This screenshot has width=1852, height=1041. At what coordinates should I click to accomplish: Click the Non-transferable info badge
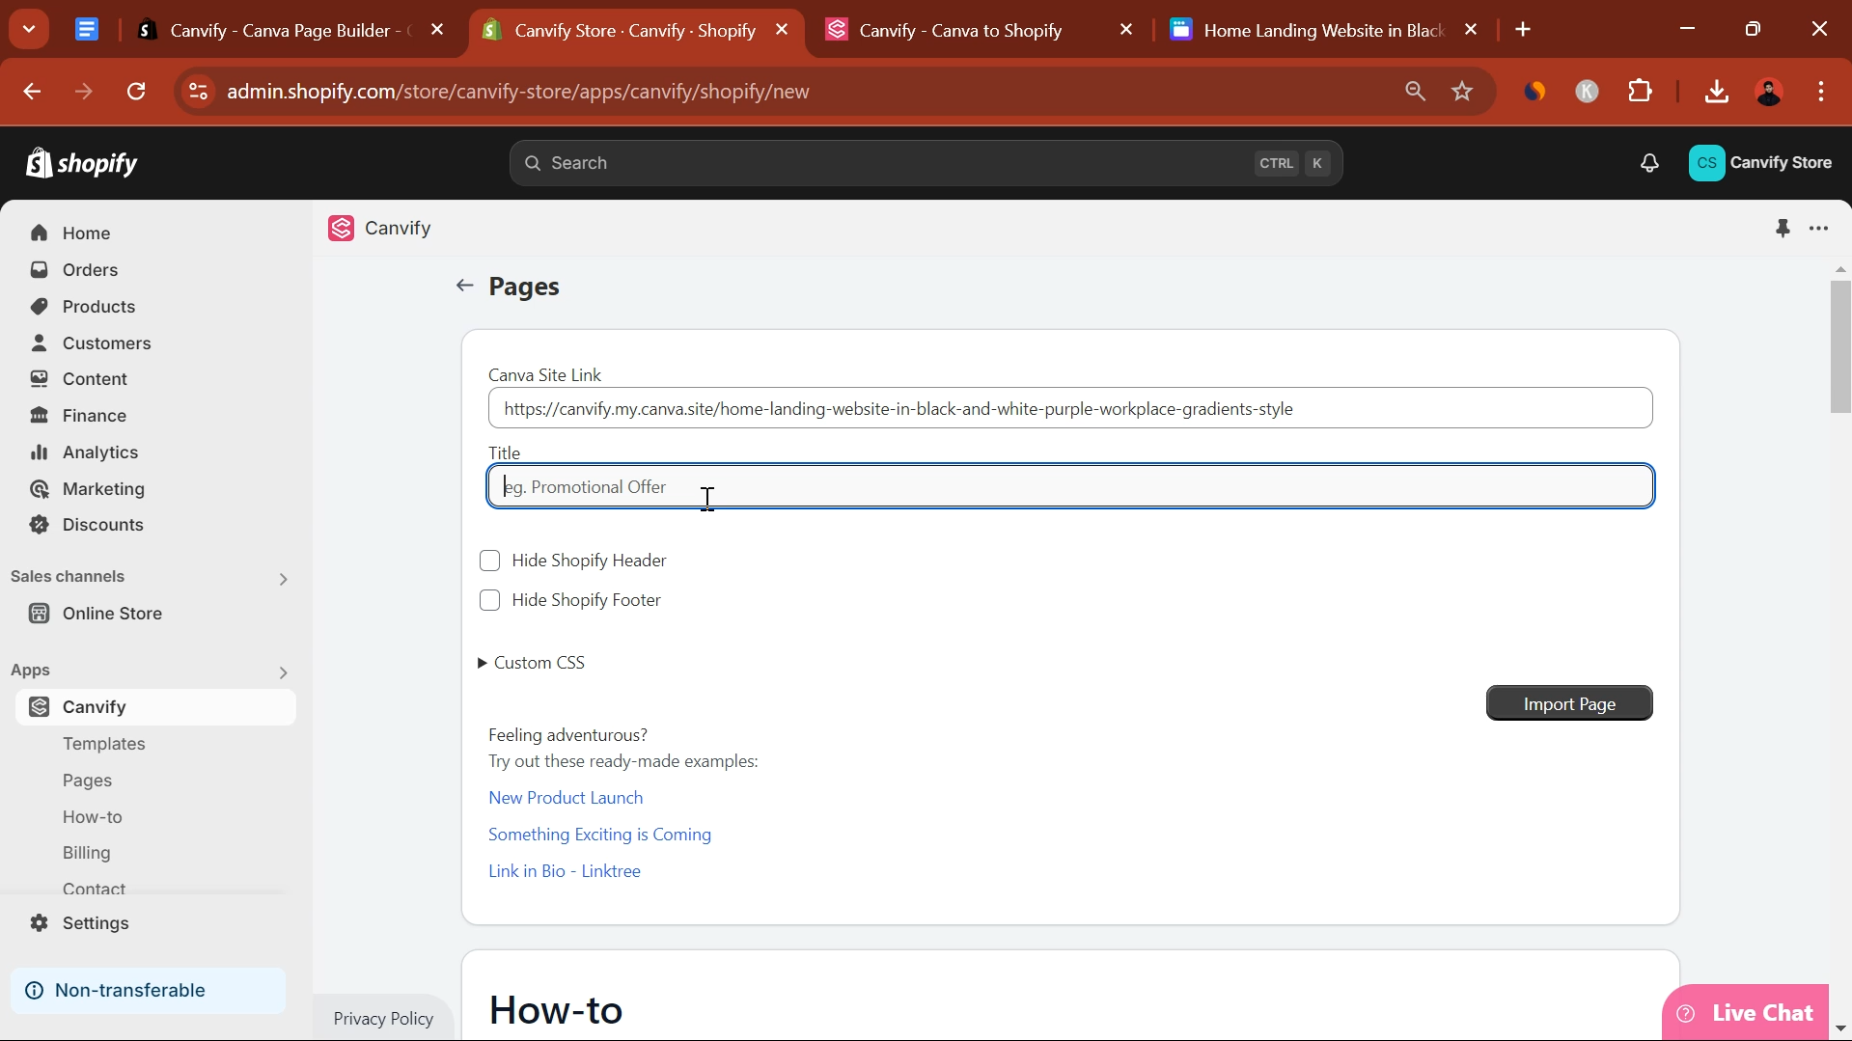148,991
